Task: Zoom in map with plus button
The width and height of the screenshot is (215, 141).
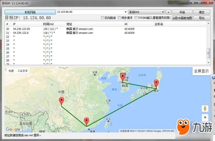Action: [205, 117]
